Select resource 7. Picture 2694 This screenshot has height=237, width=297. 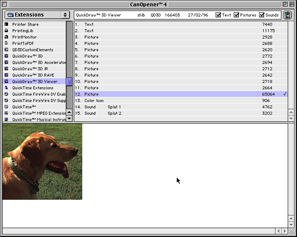[x=181, y=62]
